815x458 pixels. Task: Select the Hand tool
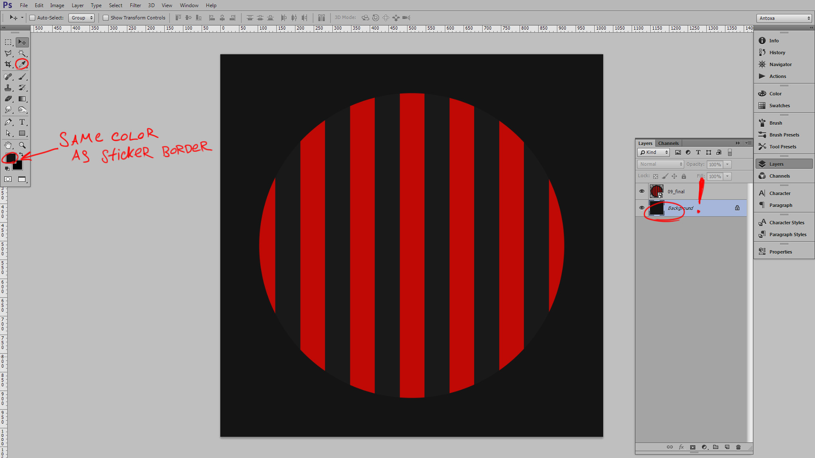pyautogui.click(x=8, y=145)
